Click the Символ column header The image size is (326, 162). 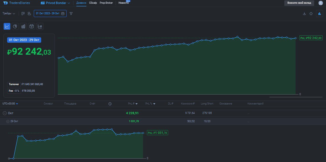(48, 104)
